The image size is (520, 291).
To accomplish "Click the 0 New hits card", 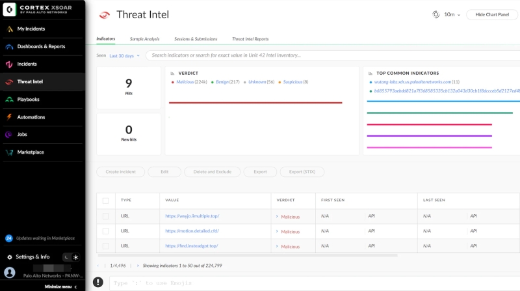I will click(129, 134).
